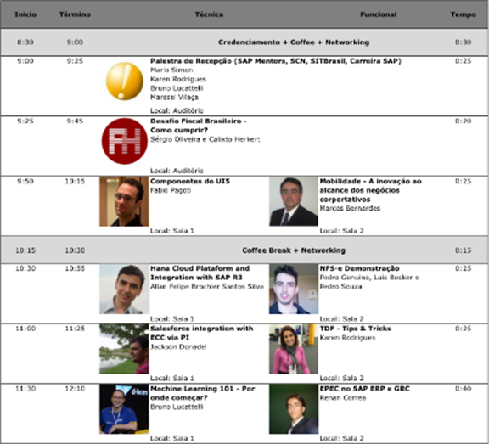The height and width of the screenshot is (444, 489).
Task: Open the Machine Learning 101 session title
Action: pyautogui.click(x=203, y=393)
